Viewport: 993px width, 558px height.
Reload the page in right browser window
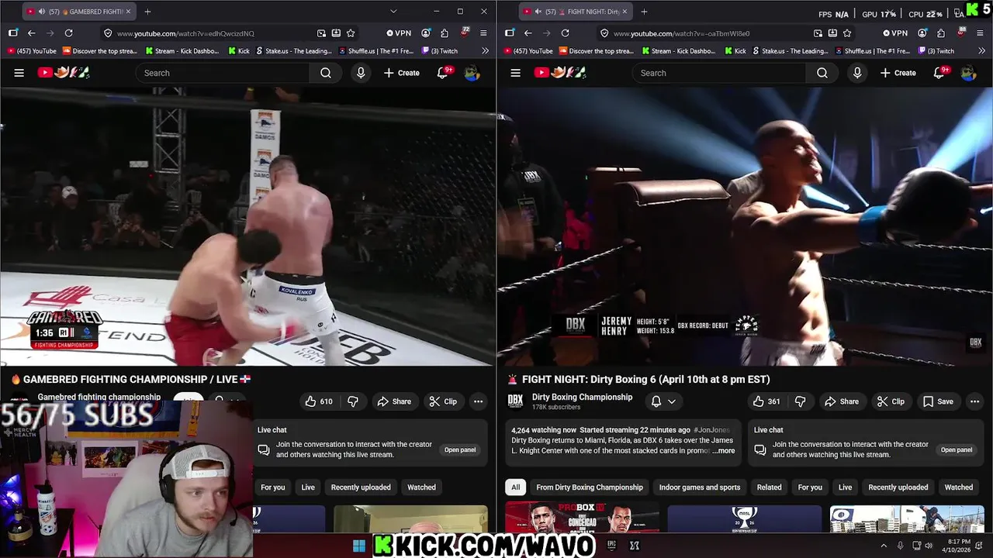(x=566, y=33)
